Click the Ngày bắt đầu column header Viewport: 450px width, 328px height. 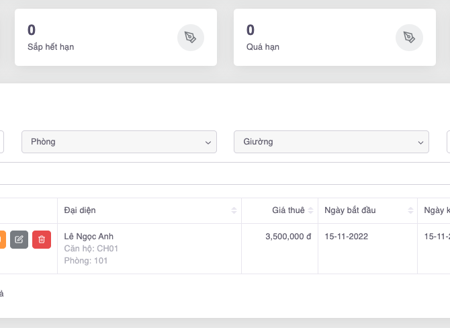pos(350,210)
